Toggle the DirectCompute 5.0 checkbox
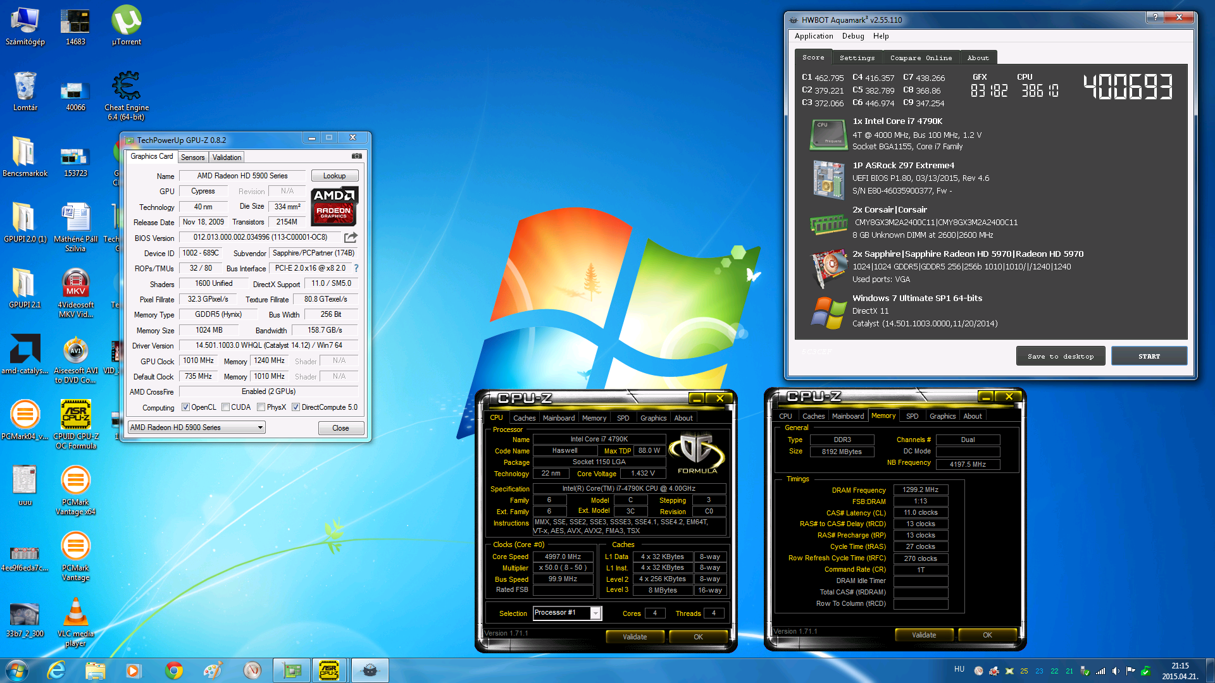The width and height of the screenshot is (1215, 683). (x=296, y=407)
